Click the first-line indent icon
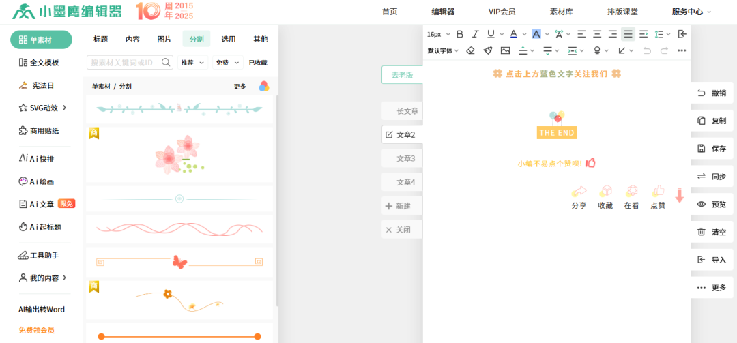 pos(644,34)
